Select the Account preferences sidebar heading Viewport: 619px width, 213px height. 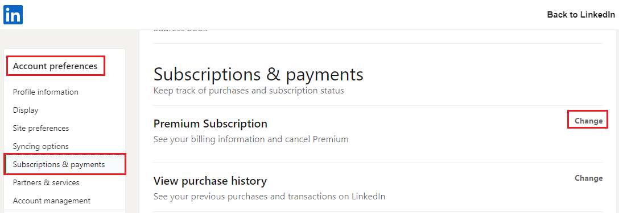[x=55, y=66]
